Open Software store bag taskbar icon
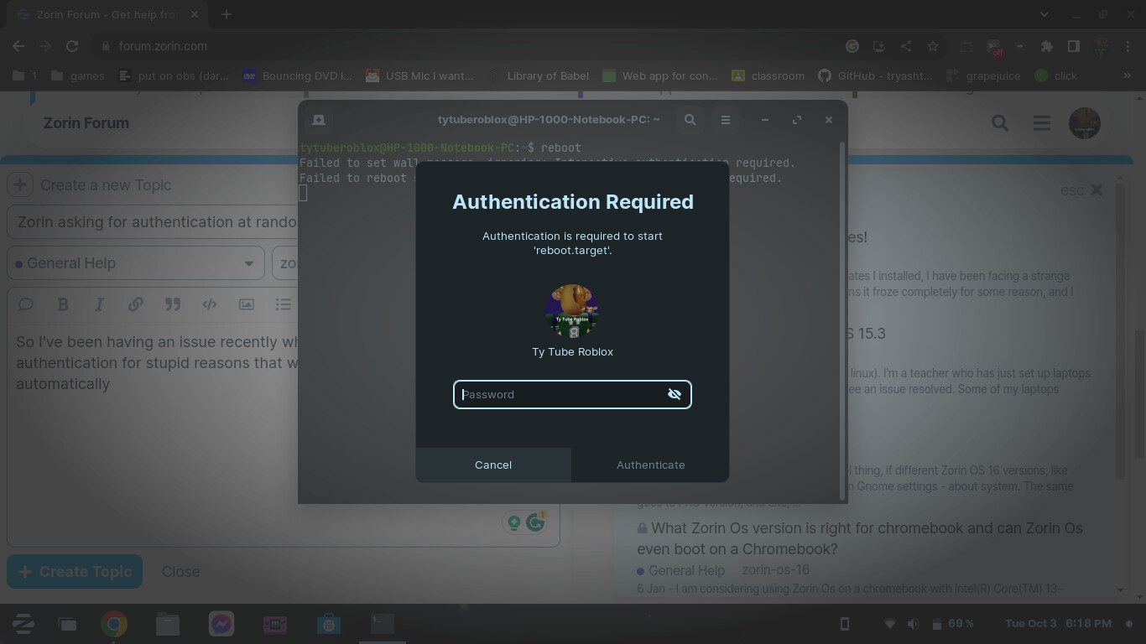 329,624
